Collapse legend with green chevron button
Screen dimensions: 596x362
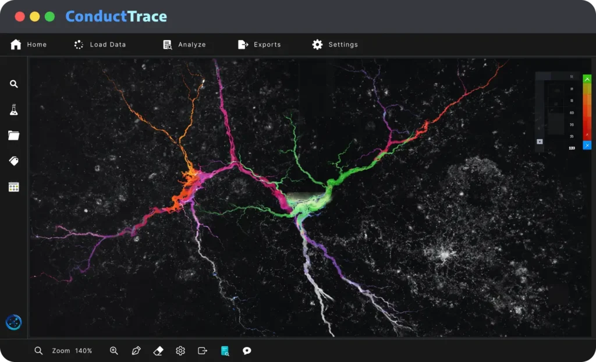point(587,79)
